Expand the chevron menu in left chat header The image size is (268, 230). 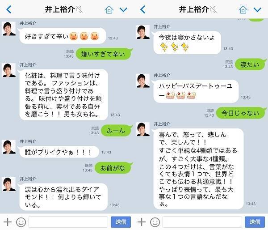coord(123,10)
